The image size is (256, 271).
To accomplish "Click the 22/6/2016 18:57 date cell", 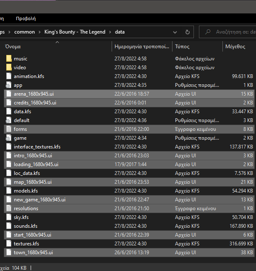I will click(132, 94).
